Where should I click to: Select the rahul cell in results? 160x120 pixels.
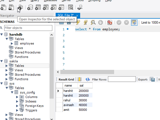[x=70, y=100]
